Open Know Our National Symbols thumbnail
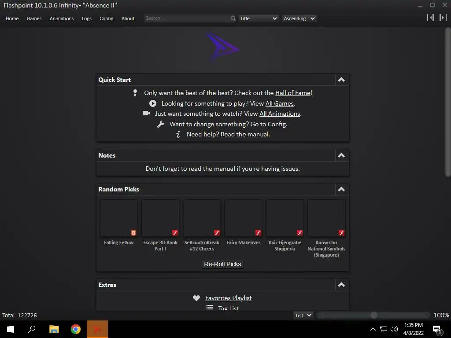The image size is (451, 338). coord(326,218)
